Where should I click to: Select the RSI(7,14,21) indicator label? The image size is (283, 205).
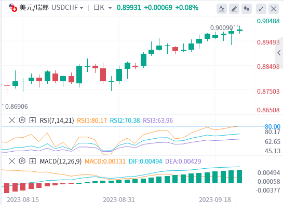click(57, 121)
